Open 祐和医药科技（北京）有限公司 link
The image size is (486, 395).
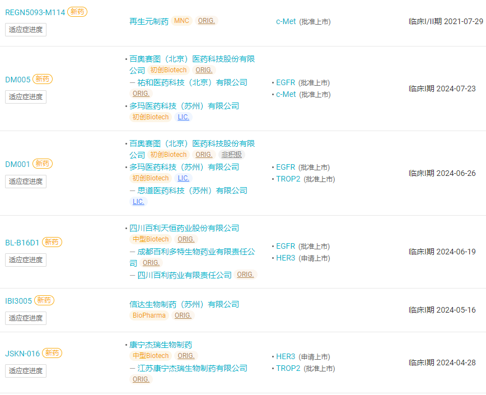point(192,82)
